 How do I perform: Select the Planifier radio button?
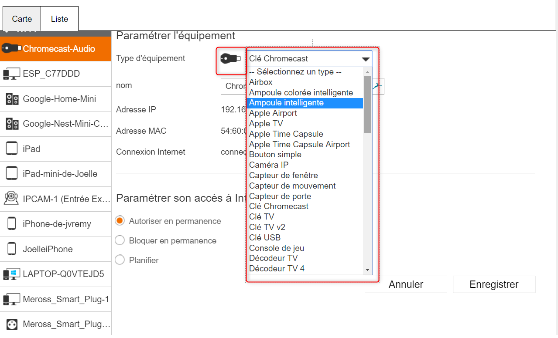click(x=120, y=260)
